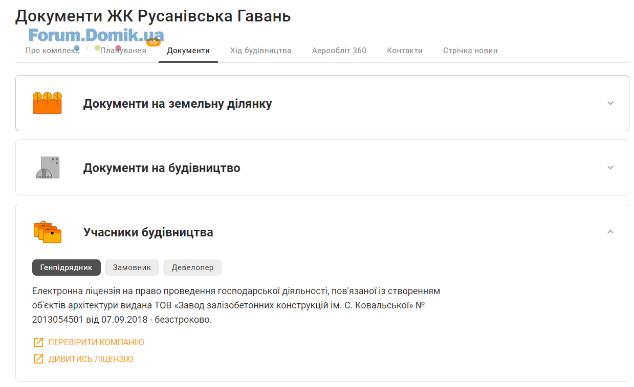
Task: Select the Замовник pill
Action: pos(132,268)
